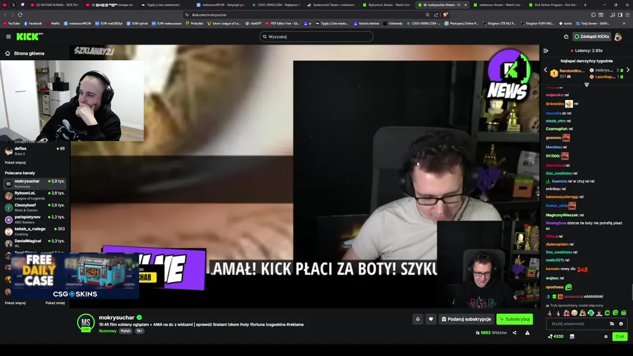This screenshot has height=356, width=633.
Task: Toggle stream notifications with the bell icon
Action: 417,319
